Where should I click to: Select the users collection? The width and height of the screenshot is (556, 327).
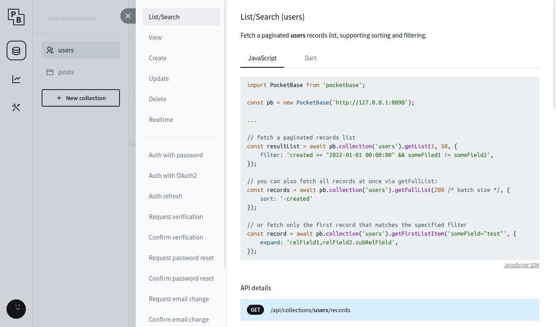pos(81,50)
